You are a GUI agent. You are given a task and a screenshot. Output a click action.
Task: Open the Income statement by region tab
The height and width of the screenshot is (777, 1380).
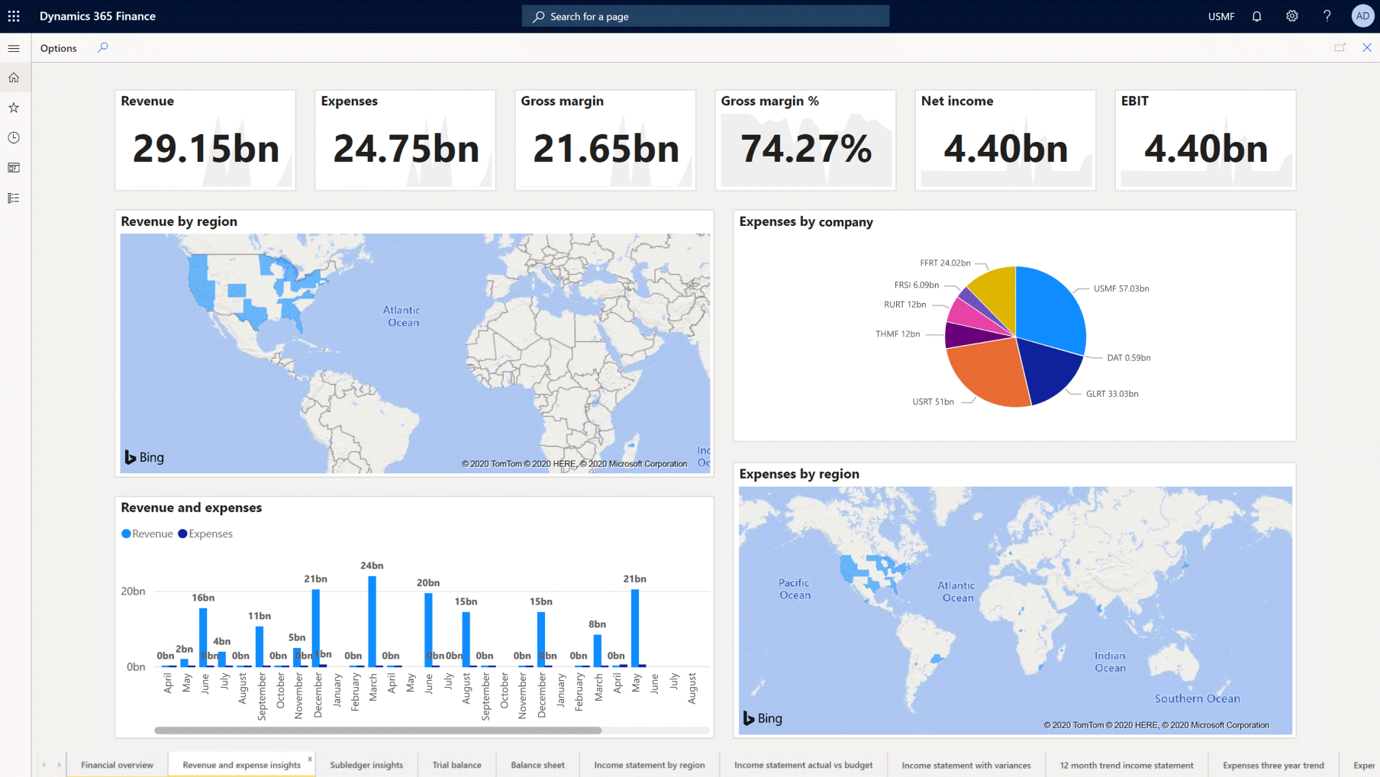pyautogui.click(x=650, y=765)
